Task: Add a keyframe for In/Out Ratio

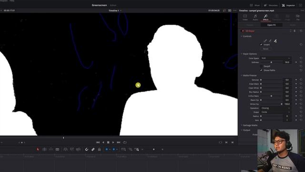Action: tap(296, 96)
